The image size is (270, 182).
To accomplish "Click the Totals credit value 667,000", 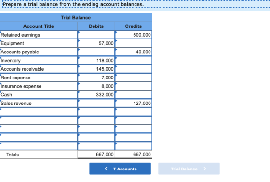I will coord(142,154).
